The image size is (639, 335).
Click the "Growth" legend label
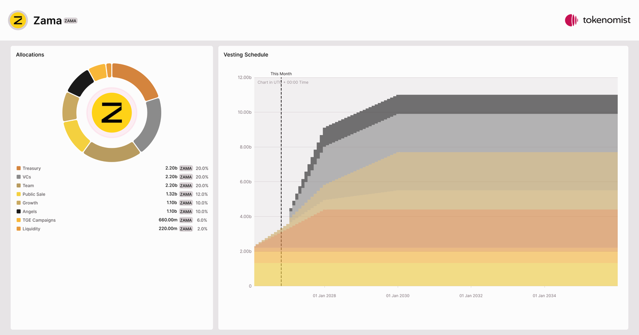pos(30,203)
